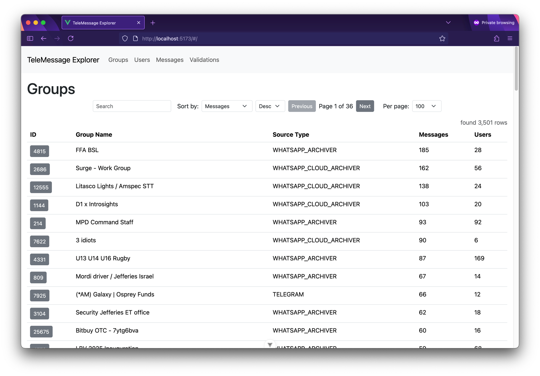Image resolution: width=540 pixels, height=376 pixels.
Task: Click the Groups search input field
Action: (x=132, y=106)
